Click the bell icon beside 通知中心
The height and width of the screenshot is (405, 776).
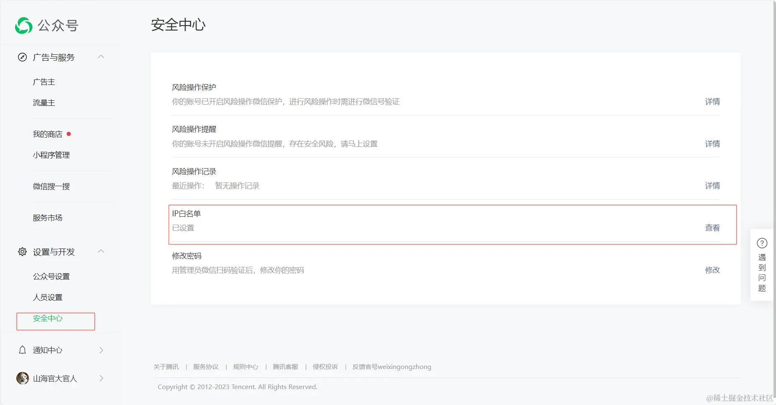pyautogui.click(x=23, y=350)
